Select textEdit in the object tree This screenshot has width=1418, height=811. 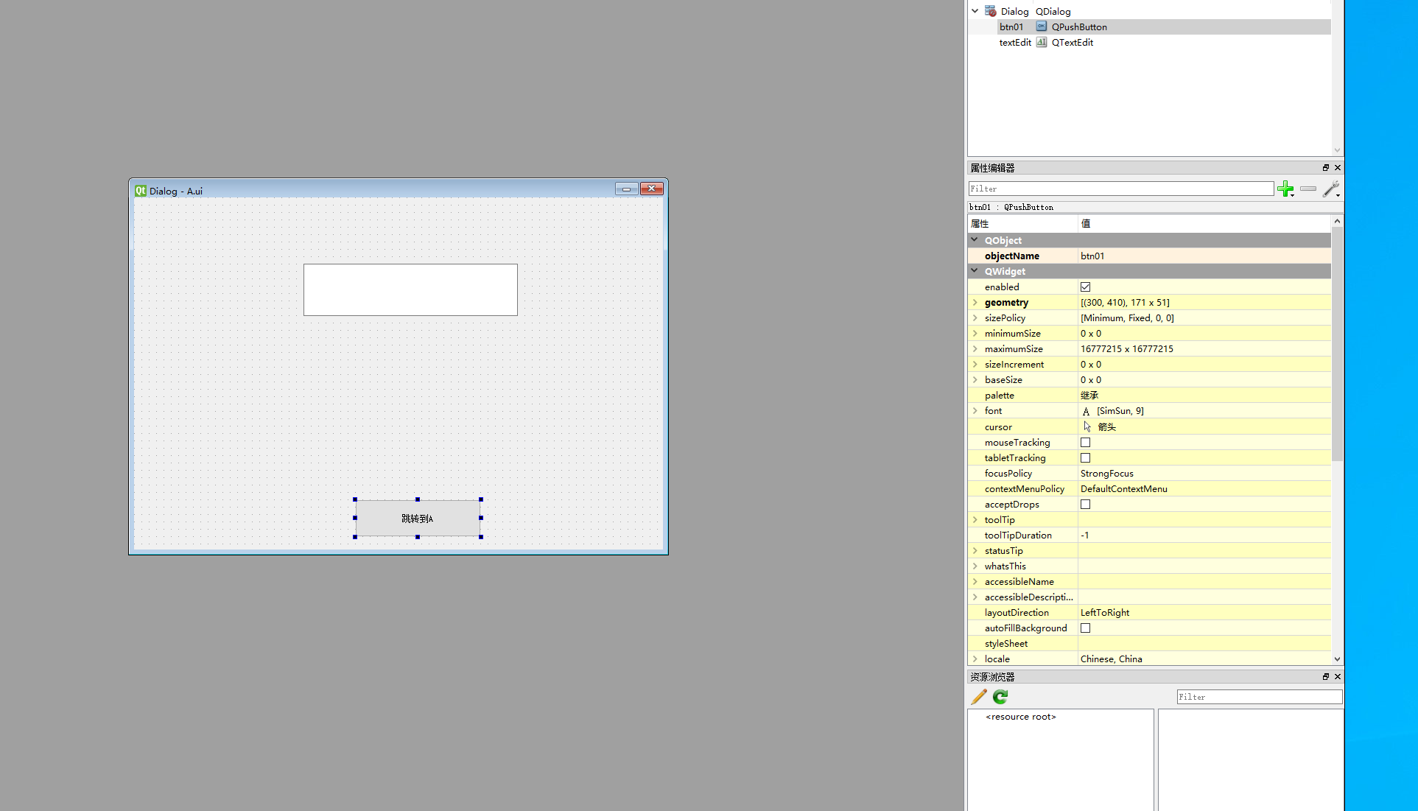coord(1014,43)
